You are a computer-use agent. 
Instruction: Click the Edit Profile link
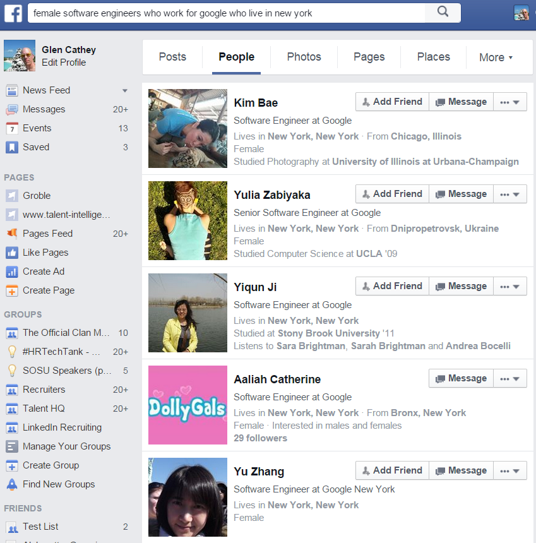64,63
